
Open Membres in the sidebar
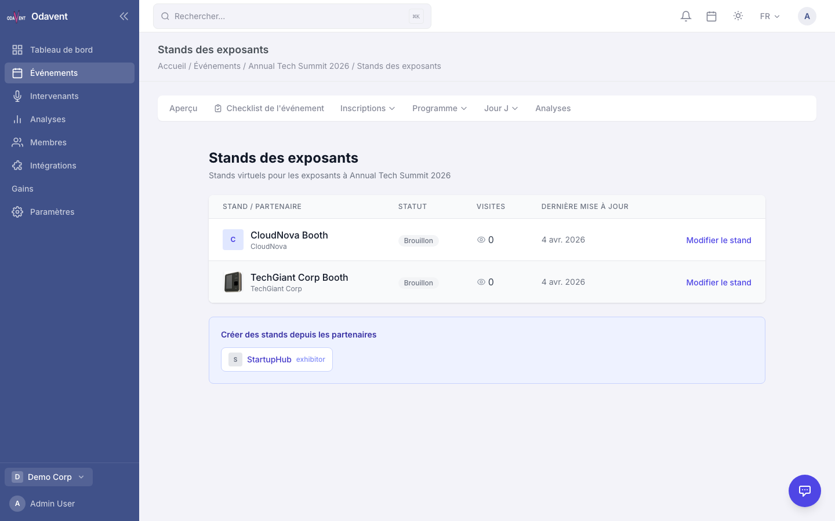tap(70, 142)
